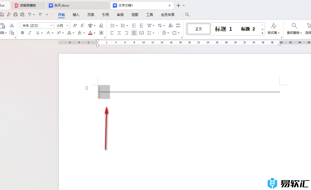311x190 pixels.
Task: Toggle character shading gray A button
Action: point(101,33)
